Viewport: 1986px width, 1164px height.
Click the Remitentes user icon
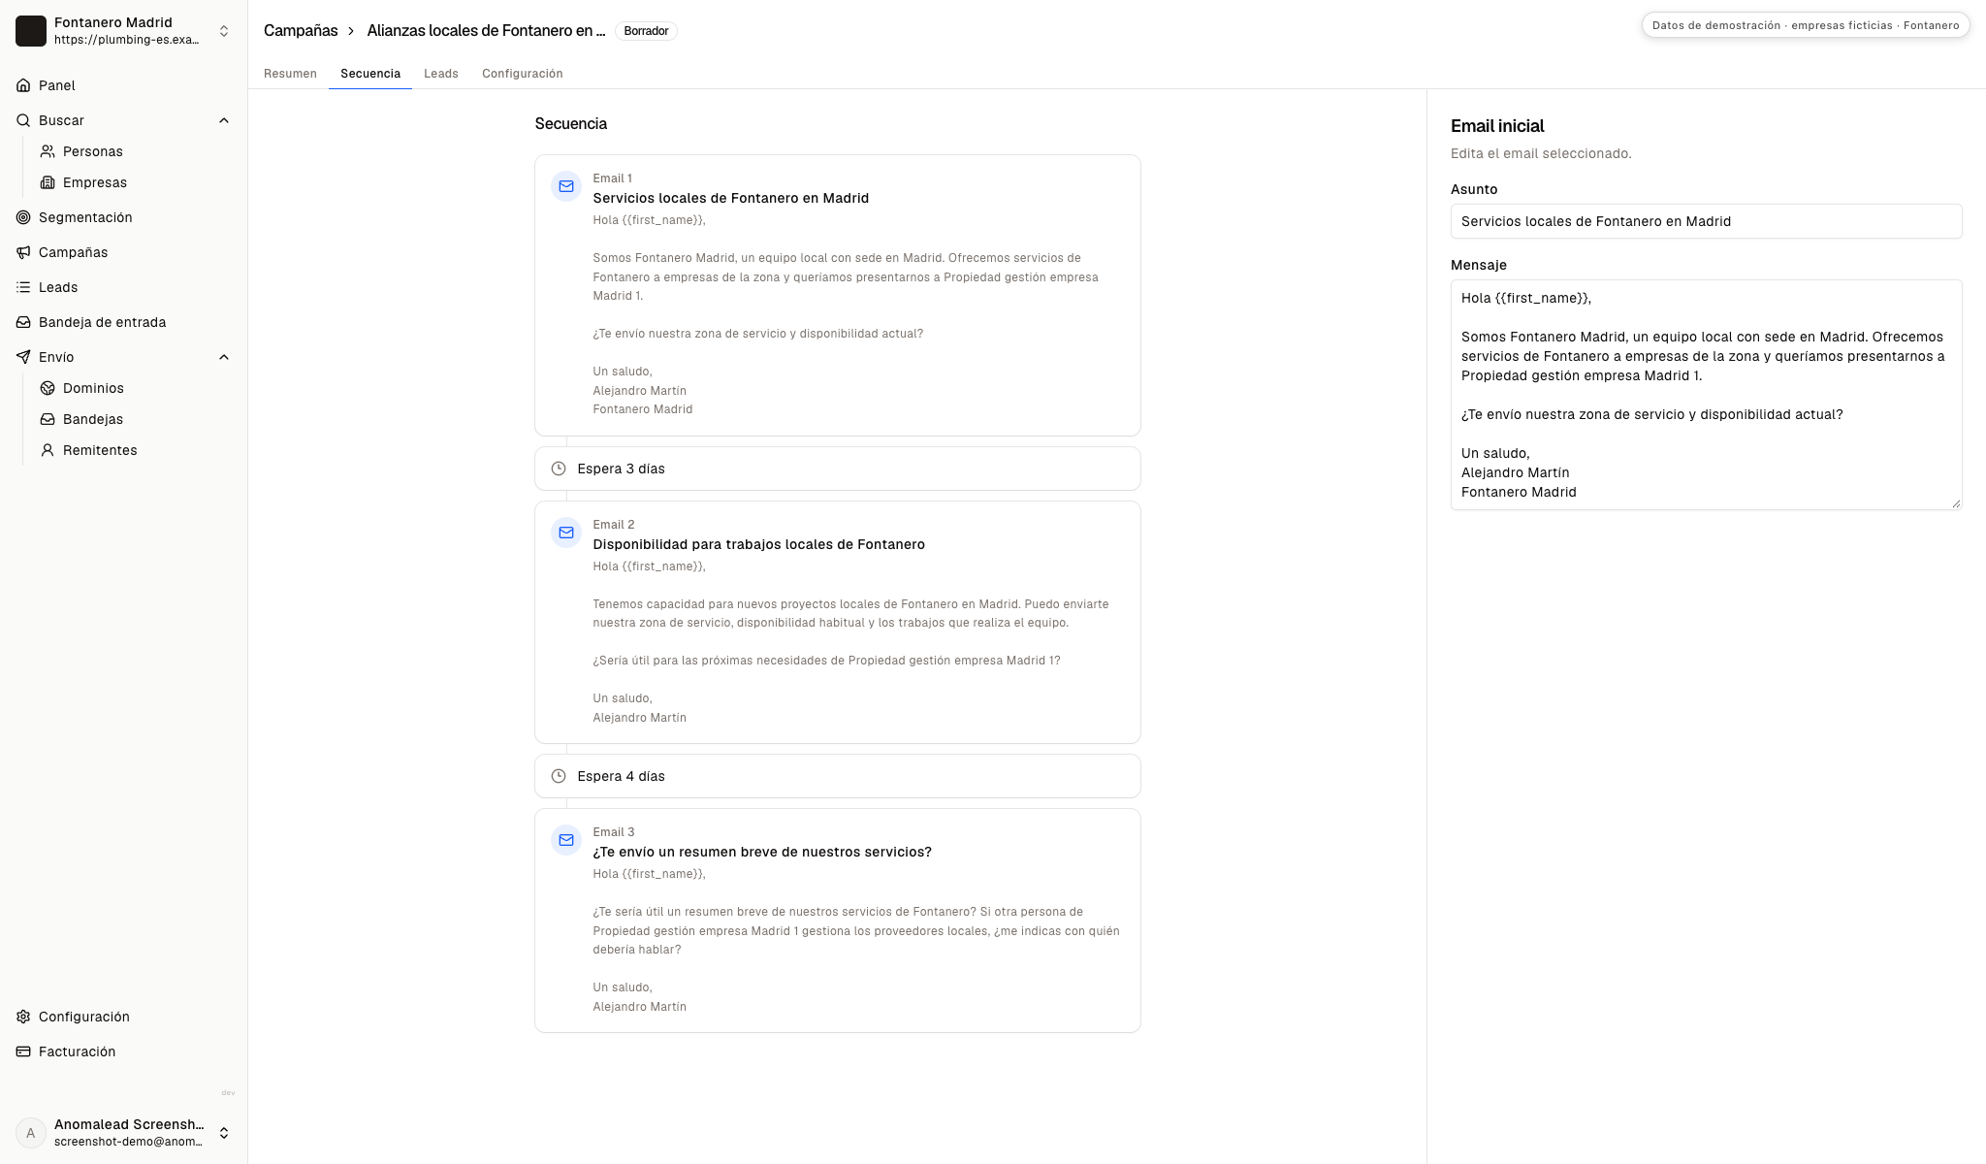tap(48, 450)
